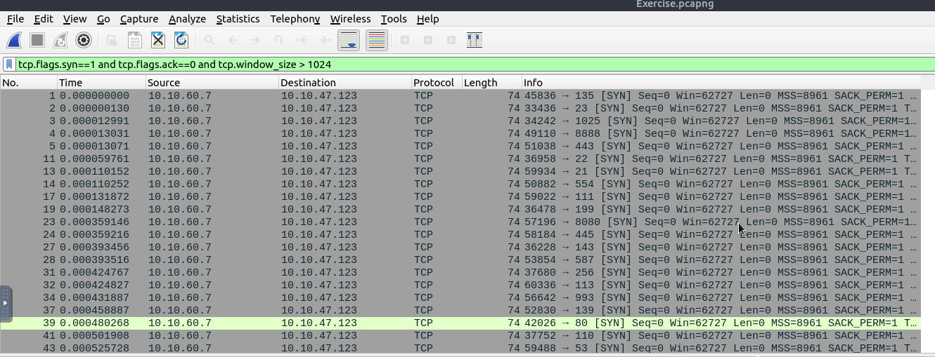Select packet 34 going to port 993
Viewport: 935px width, 357px height.
459,298
